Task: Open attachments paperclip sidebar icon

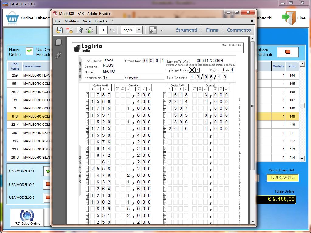Action: pyautogui.click(x=58, y=55)
